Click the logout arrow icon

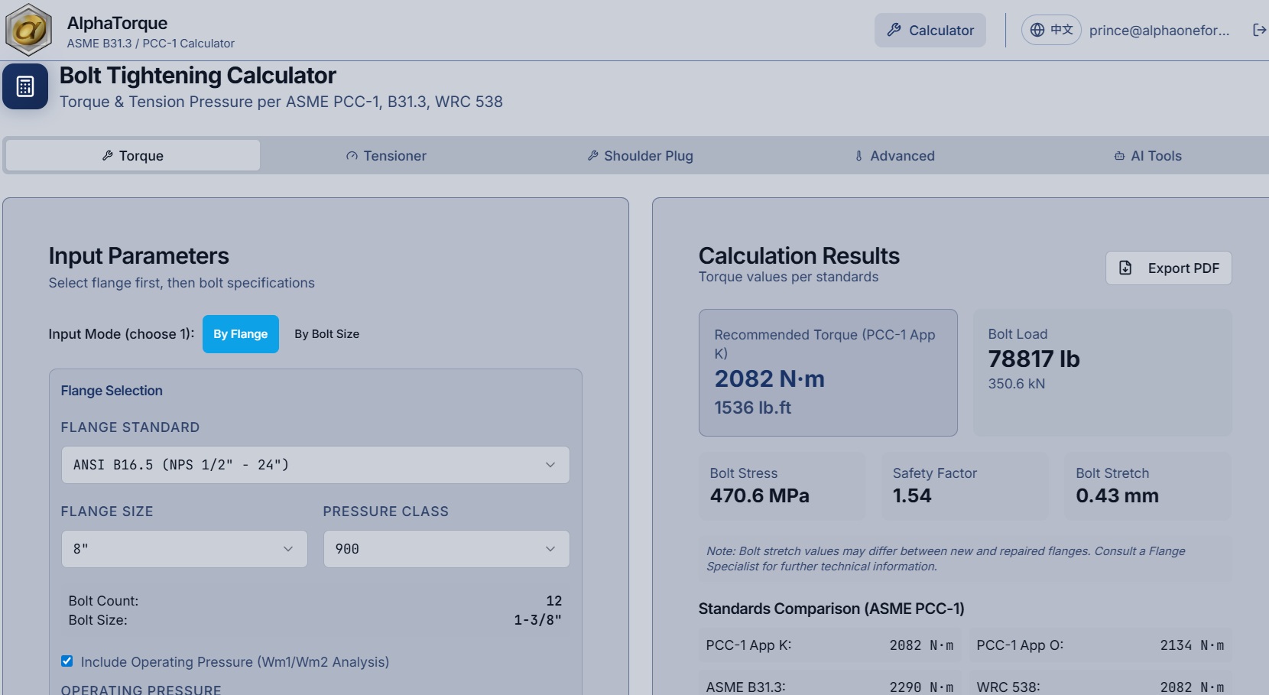point(1259,30)
